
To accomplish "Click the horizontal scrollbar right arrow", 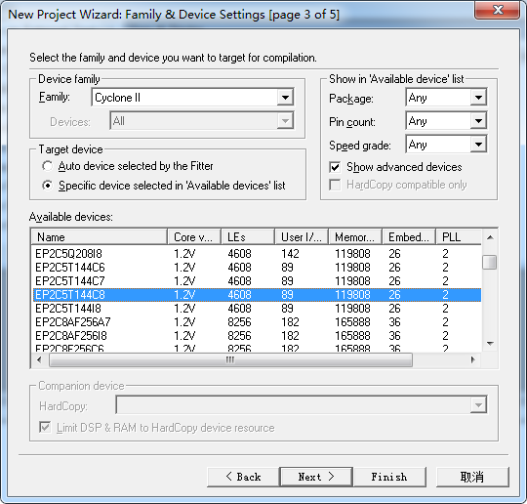I will click(473, 360).
